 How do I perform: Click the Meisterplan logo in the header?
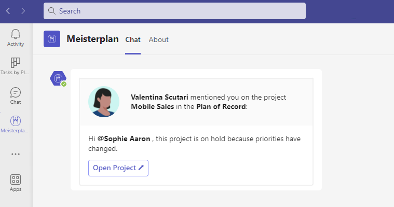click(x=52, y=39)
